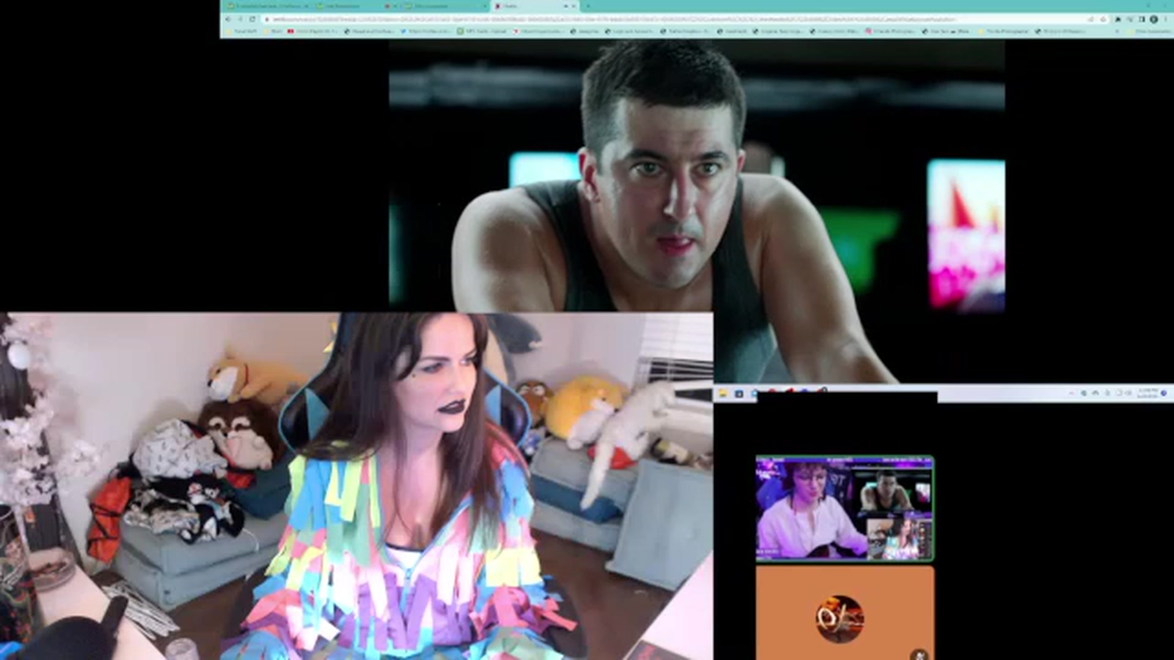Image resolution: width=1174 pixels, height=660 pixels.
Task: Bookmark this page with the star icon
Action: [1104, 19]
